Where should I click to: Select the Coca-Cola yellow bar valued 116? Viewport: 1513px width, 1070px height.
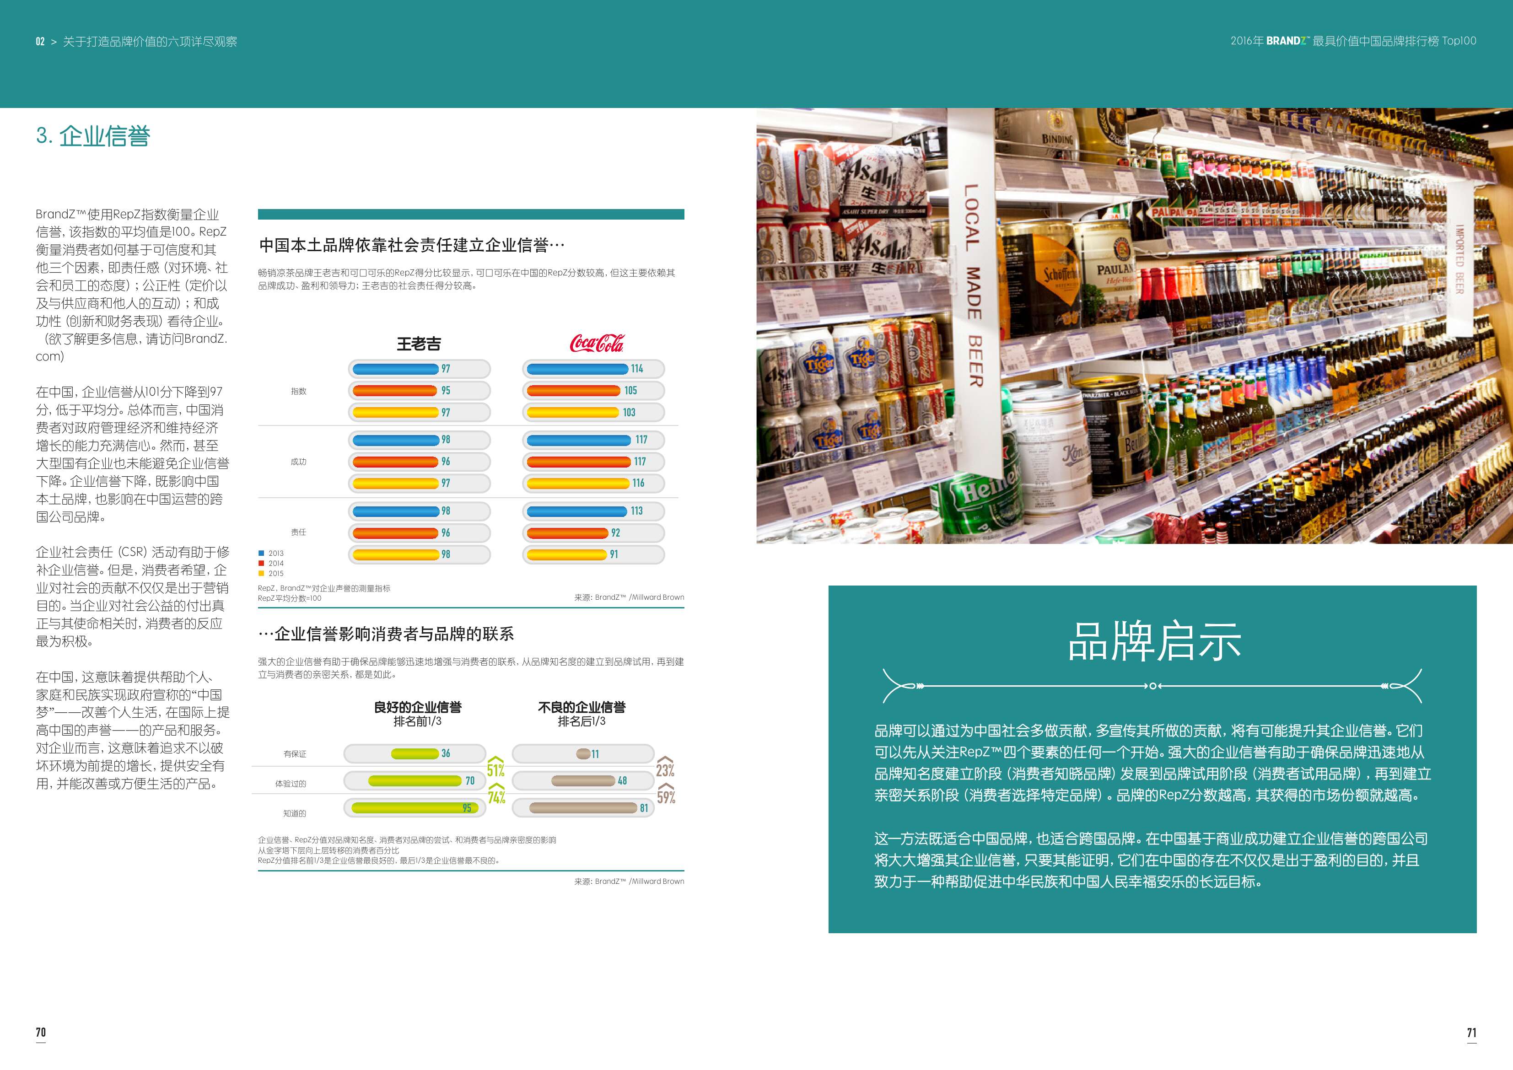(x=579, y=483)
